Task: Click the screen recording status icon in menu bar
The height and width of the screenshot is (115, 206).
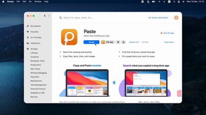Action: click(x=143, y=2)
